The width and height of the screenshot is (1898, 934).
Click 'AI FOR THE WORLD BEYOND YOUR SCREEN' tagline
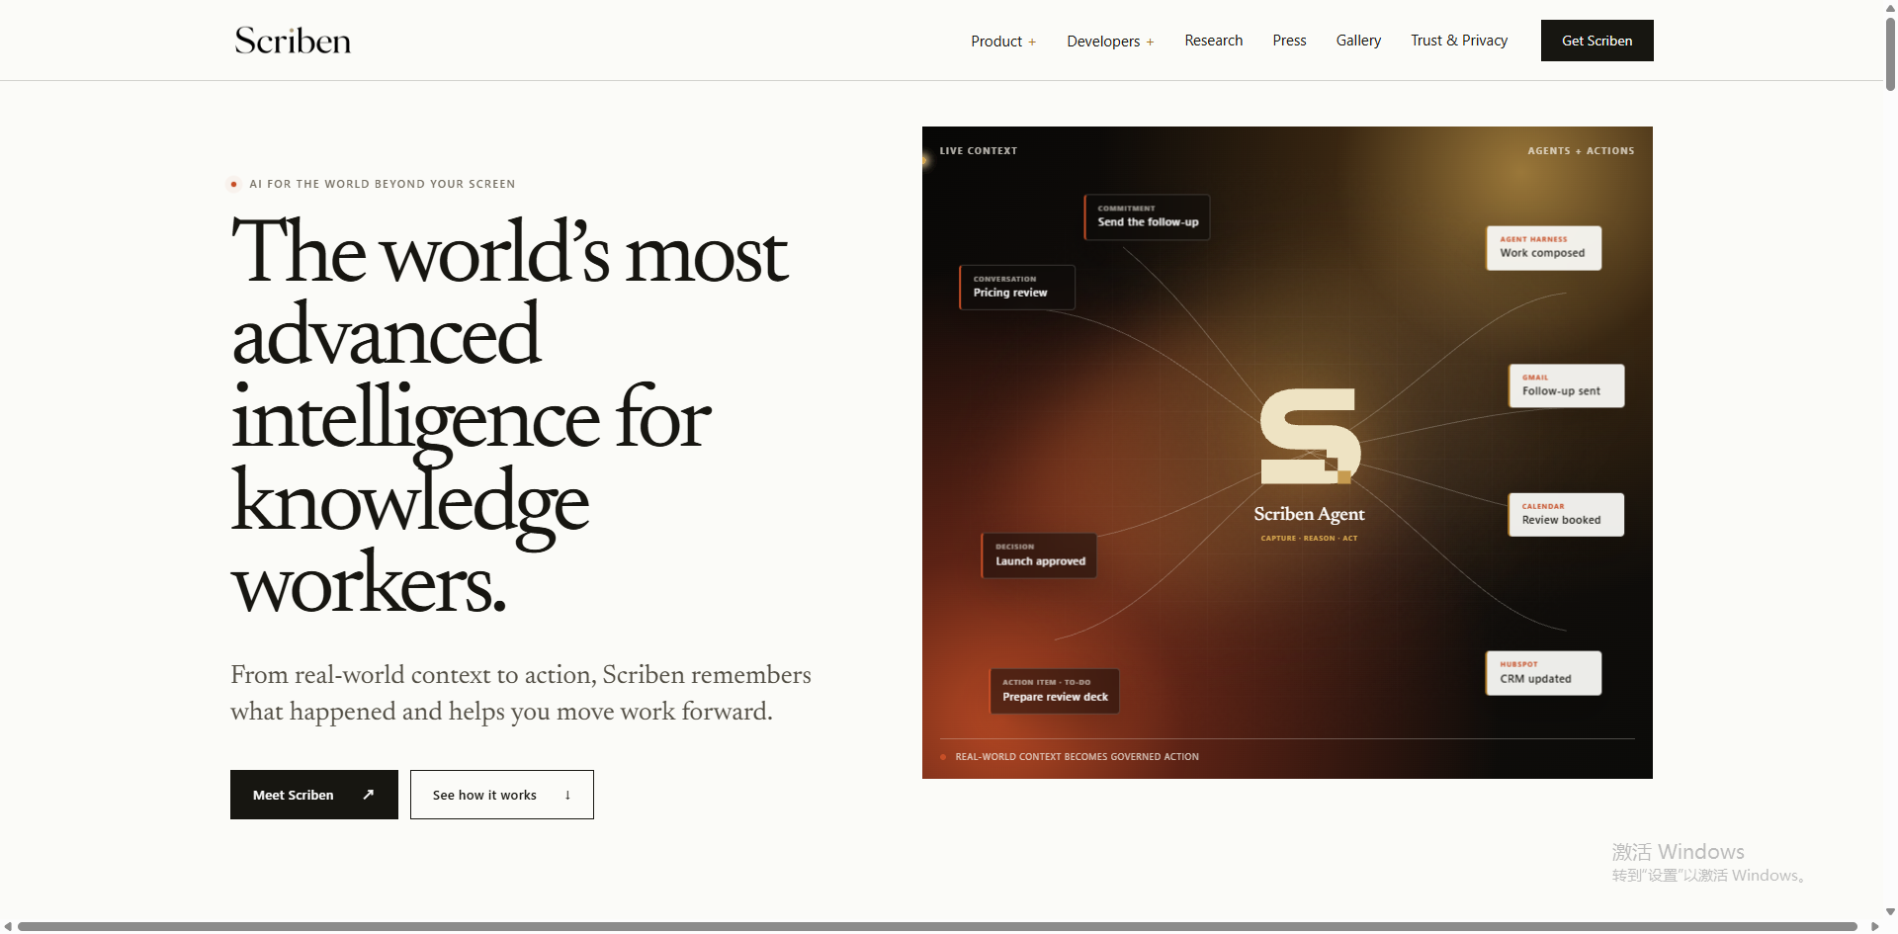(x=383, y=184)
